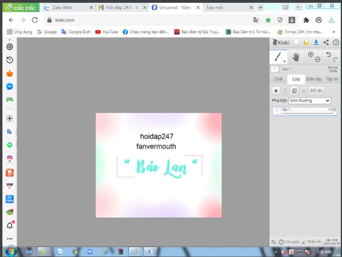342x257 pixels.
Task: Save the image with blue download arrow
Action: (316, 42)
